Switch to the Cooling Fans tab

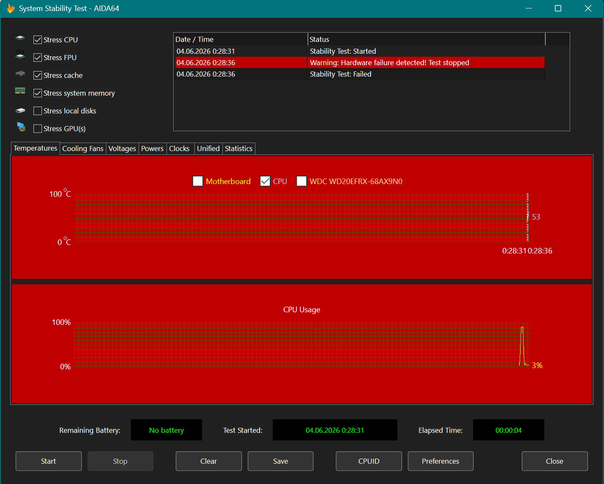tap(83, 148)
